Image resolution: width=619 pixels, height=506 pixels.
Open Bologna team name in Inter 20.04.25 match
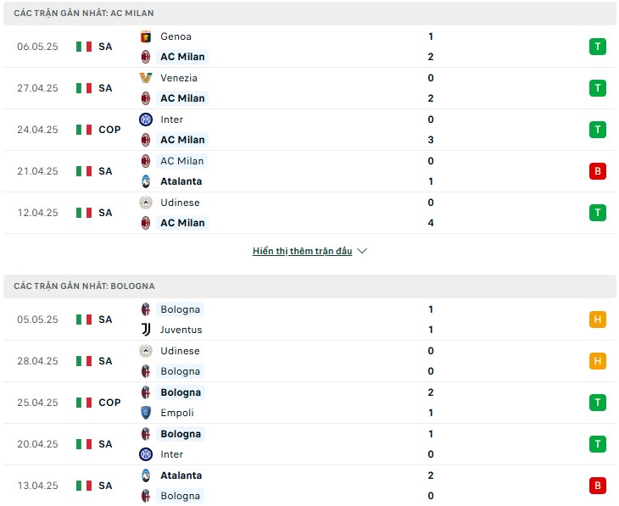pyautogui.click(x=181, y=434)
